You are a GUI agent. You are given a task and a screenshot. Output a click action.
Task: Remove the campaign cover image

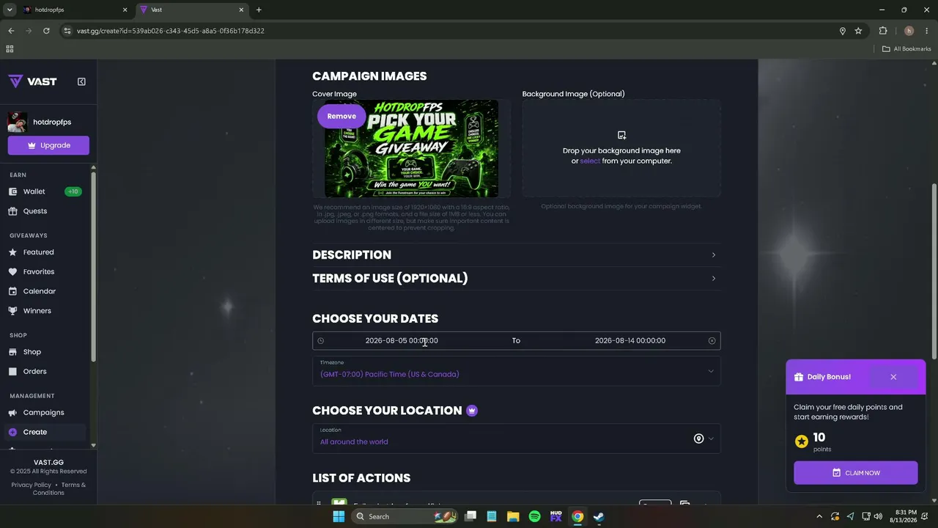(341, 116)
